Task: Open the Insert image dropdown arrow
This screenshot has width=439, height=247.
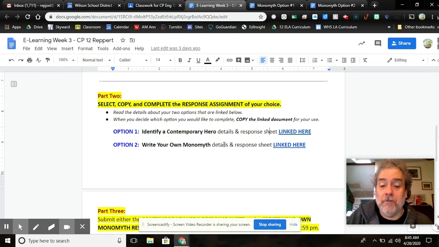Action: coord(253,60)
